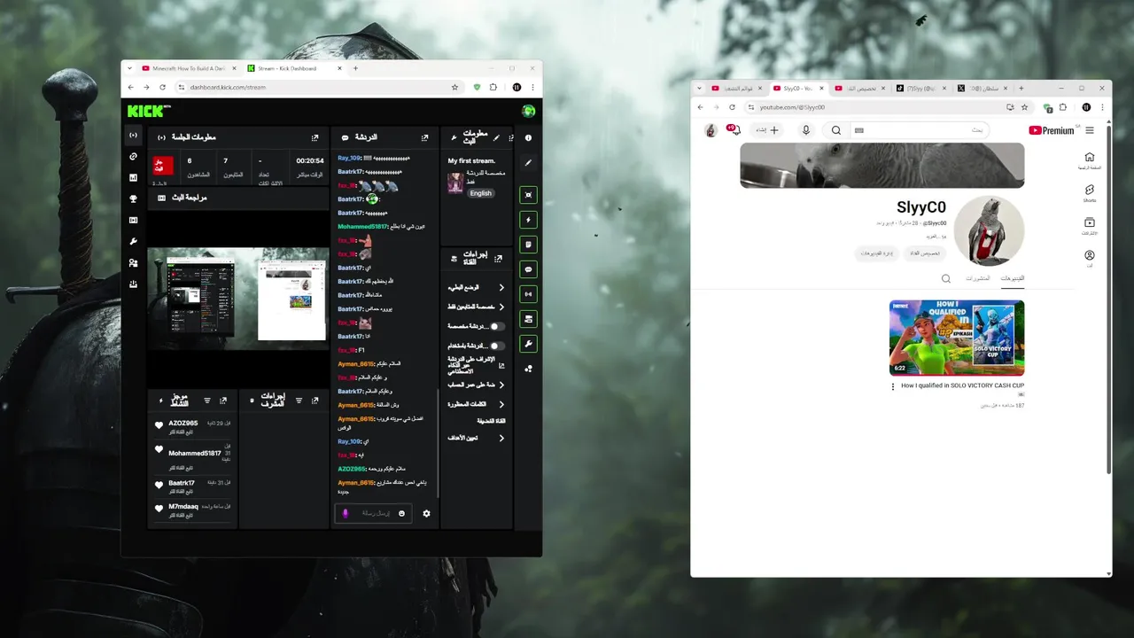The height and width of the screenshot is (638, 1134).
Task: Open emoji picker in Kick chat message box
Action: click(x=401, y=513)
